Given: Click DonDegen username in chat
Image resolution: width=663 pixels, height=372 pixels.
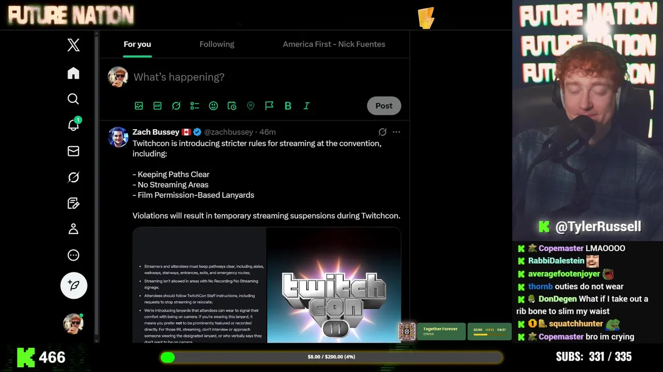Looking at the screenshot, I should click(557, 299).
